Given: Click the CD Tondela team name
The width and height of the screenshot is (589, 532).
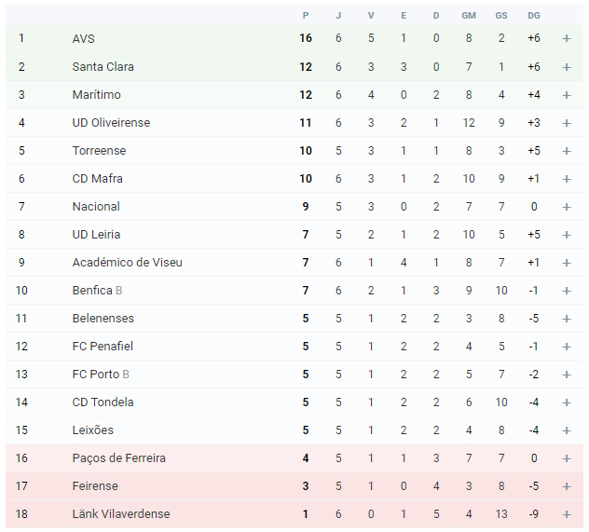Looking at the screenshot, I should (103, 402).
